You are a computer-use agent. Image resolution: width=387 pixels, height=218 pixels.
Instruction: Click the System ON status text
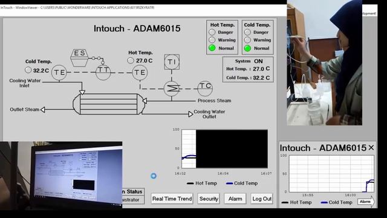pyautogui.click(x=249, y=61)
